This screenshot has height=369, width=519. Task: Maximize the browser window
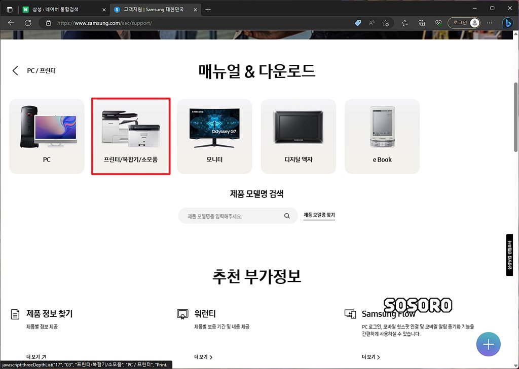[492, 8]
